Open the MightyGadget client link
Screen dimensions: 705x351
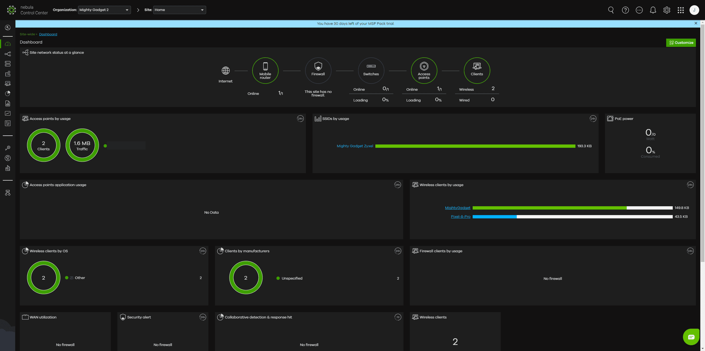(457, 208)
